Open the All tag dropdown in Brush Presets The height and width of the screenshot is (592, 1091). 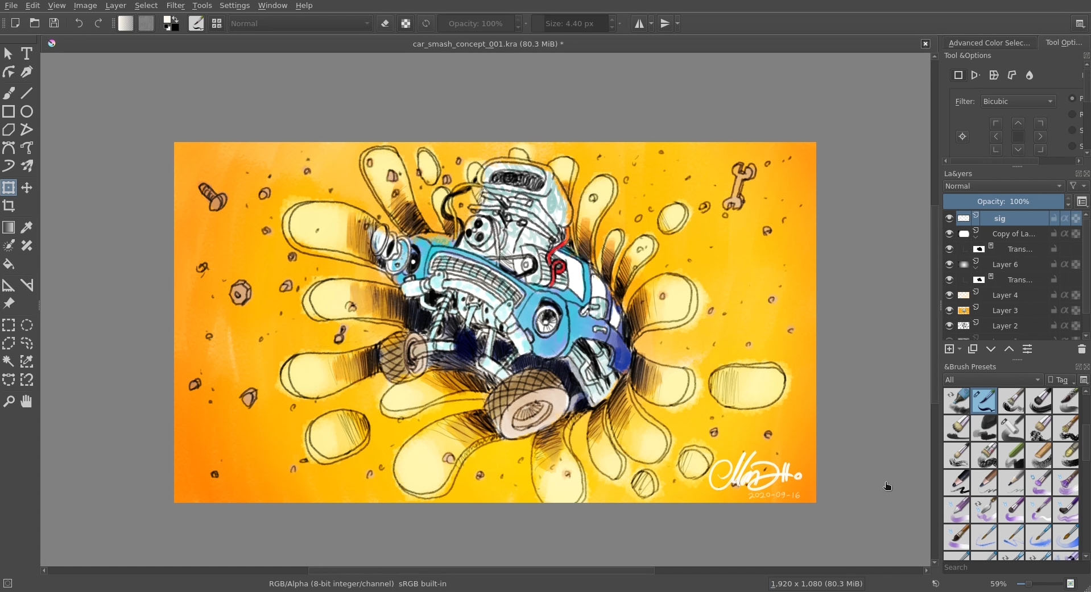(x=994, y=380)
